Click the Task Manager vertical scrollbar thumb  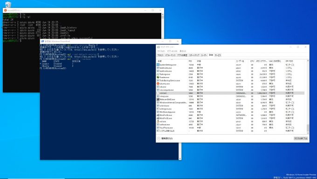pyautogui.click(x=308, y=128)
